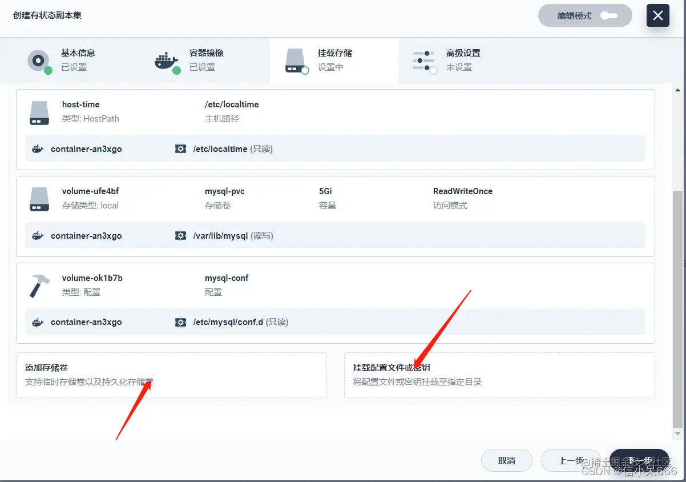Click the vertical scrollbar thumb

[677, 309]
